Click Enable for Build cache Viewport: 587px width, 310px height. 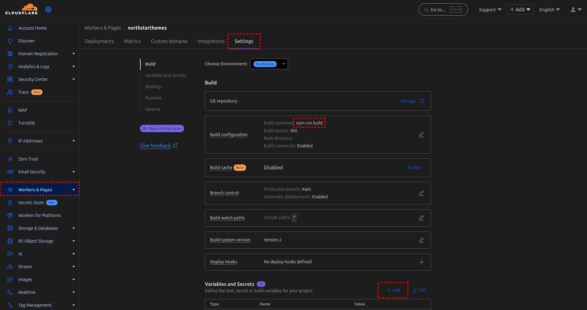click(x=414, y=168)
